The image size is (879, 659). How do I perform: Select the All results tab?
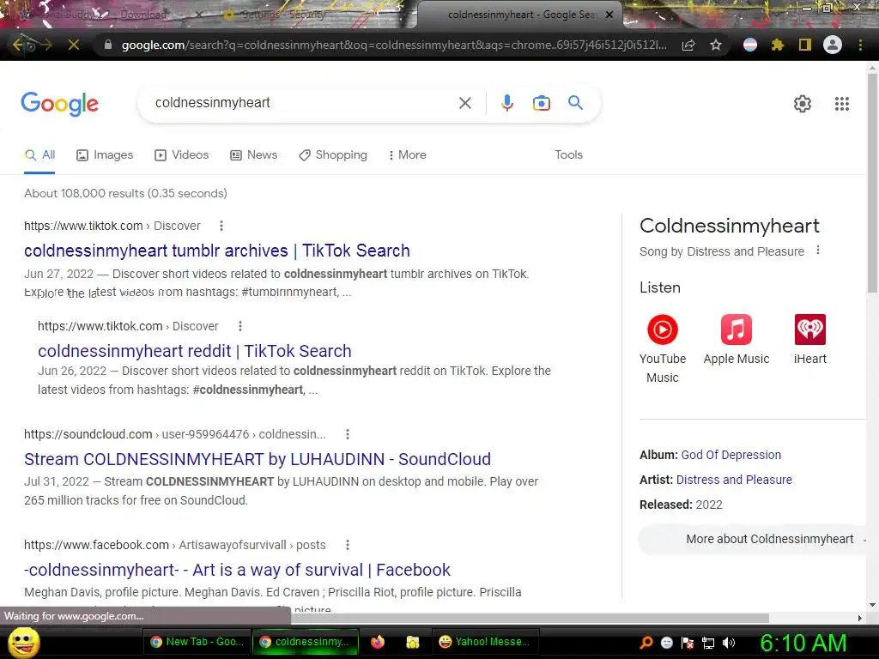[x=39, y=155]
